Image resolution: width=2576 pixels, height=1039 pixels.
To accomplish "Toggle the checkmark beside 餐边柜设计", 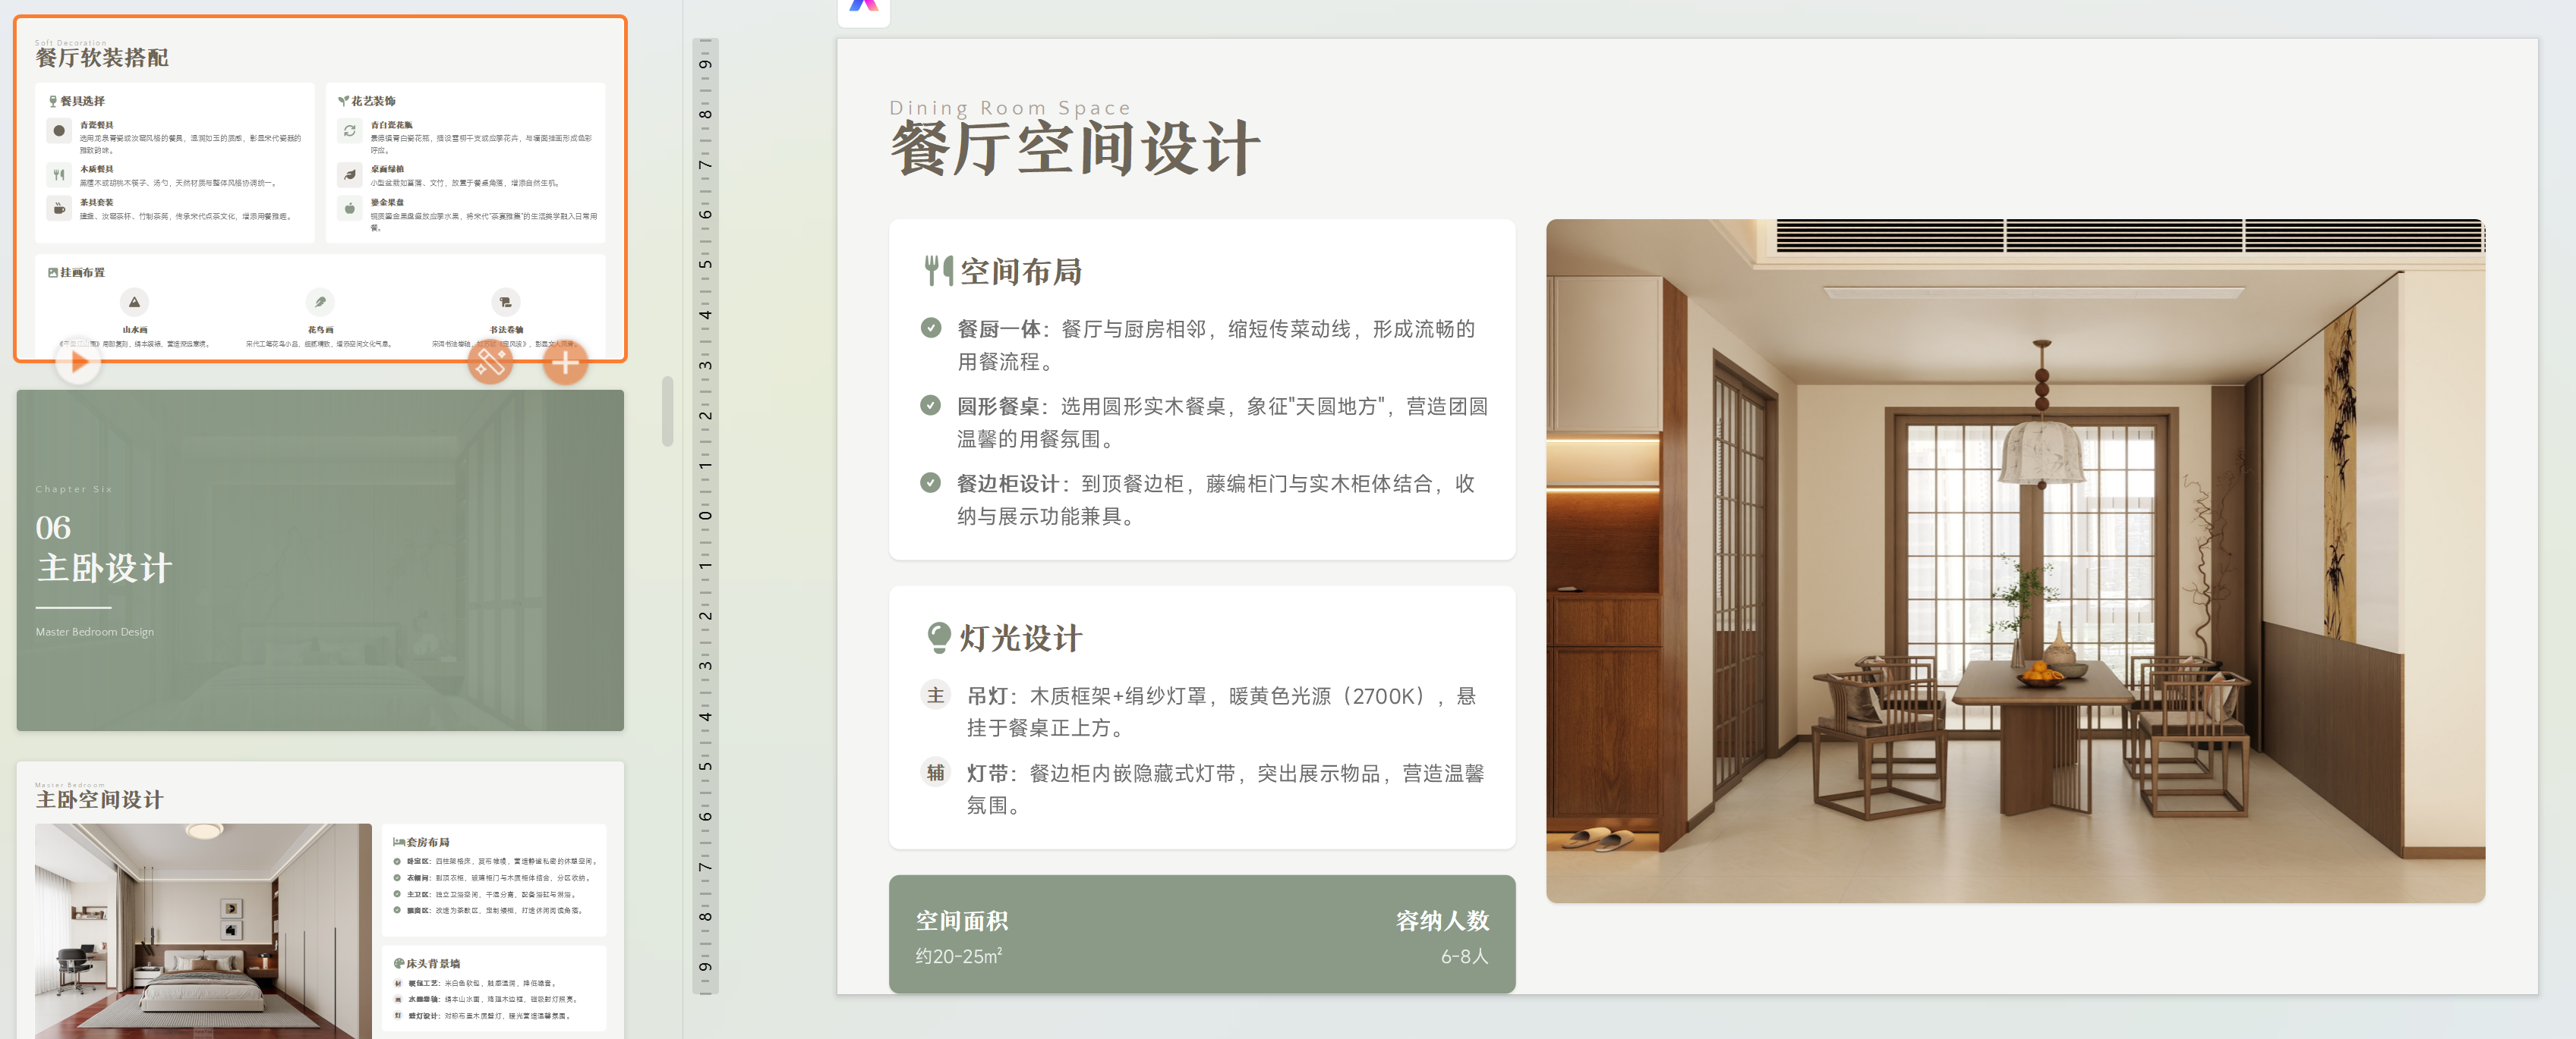I will tap(931, 482).
